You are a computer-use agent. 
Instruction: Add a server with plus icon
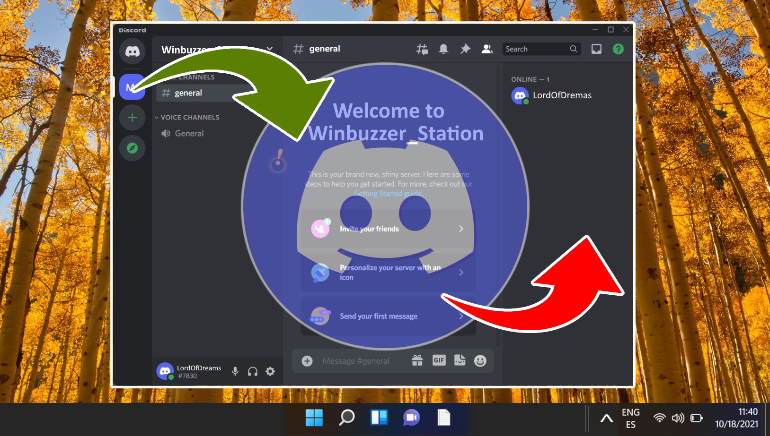pos(132,118)
